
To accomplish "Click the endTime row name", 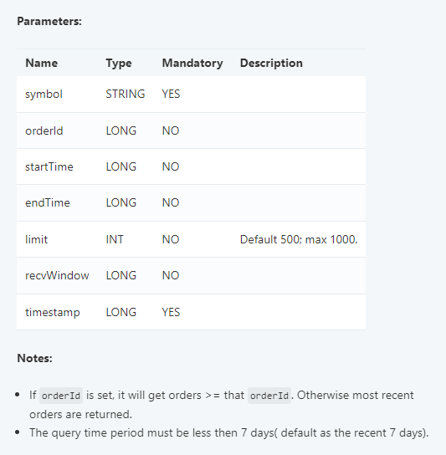I will (48, 203).
